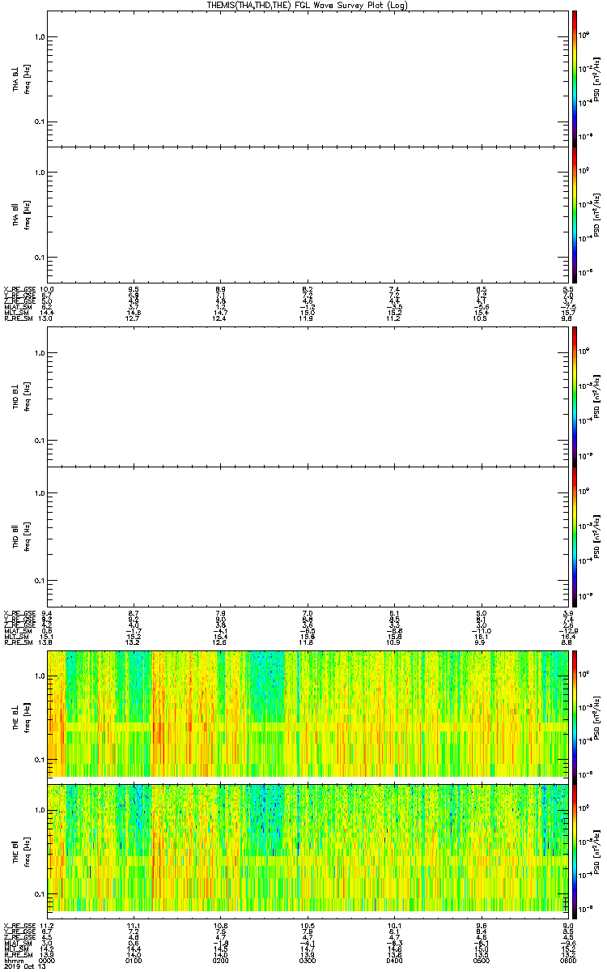Select the empty THD B∥ spectrogram panel
The image size is (607, 972).
pyautogui.click(x=308, y=536)
